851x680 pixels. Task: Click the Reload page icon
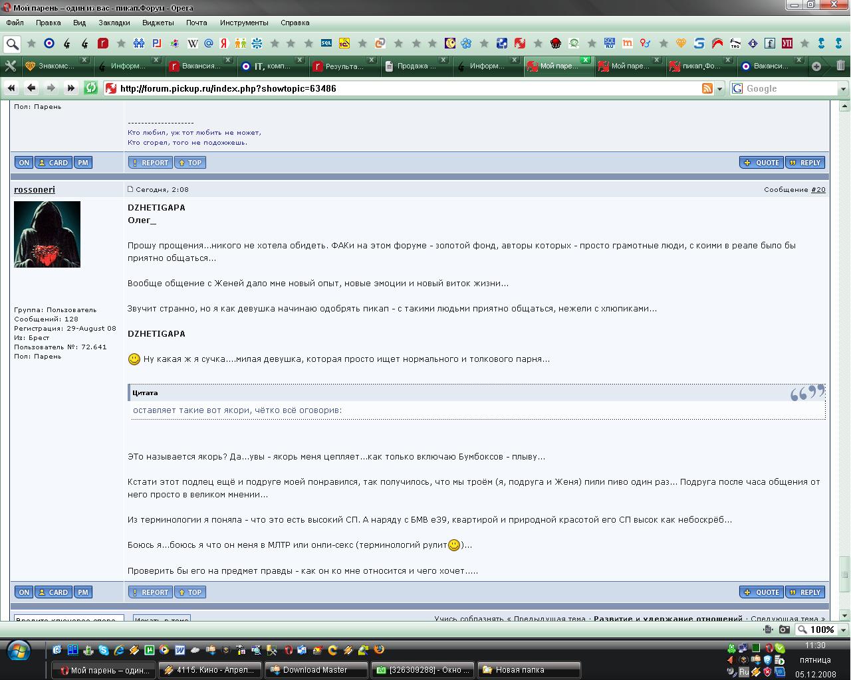pos(90,88)
